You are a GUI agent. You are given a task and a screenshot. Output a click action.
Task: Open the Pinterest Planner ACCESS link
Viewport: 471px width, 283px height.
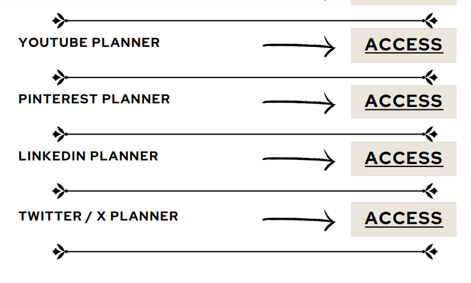point(404,102)
